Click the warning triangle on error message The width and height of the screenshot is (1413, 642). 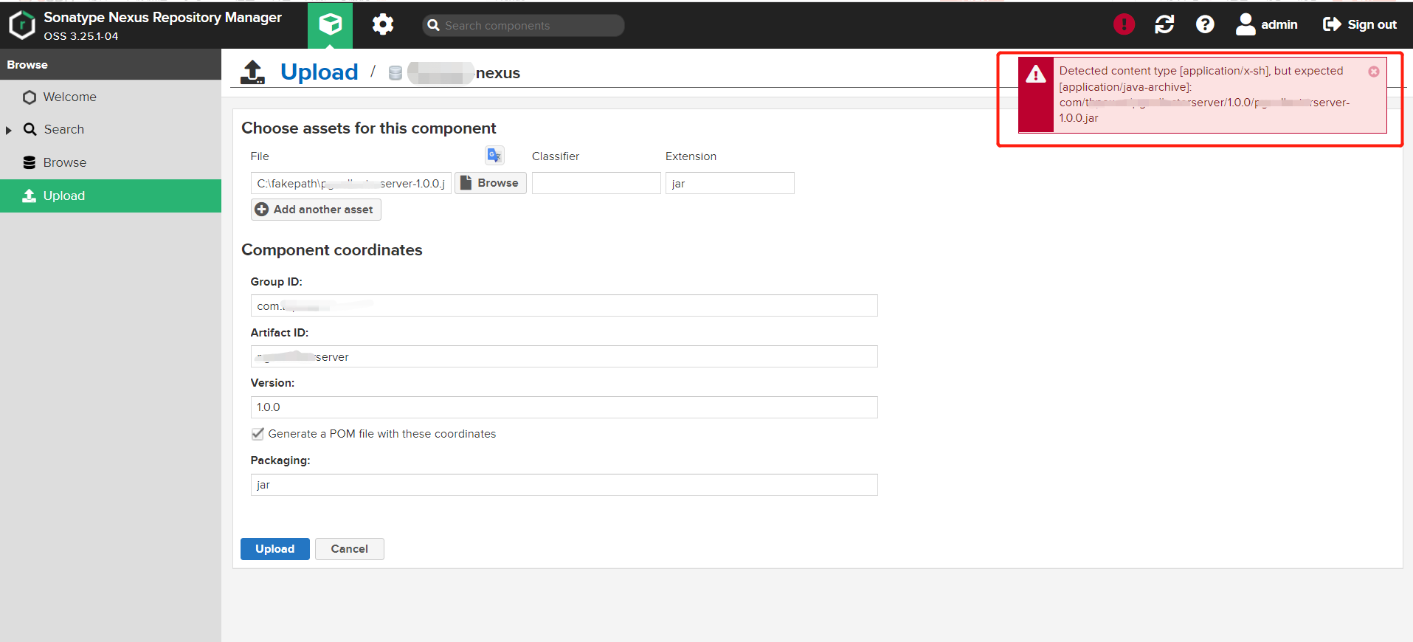click(1036, 74)
